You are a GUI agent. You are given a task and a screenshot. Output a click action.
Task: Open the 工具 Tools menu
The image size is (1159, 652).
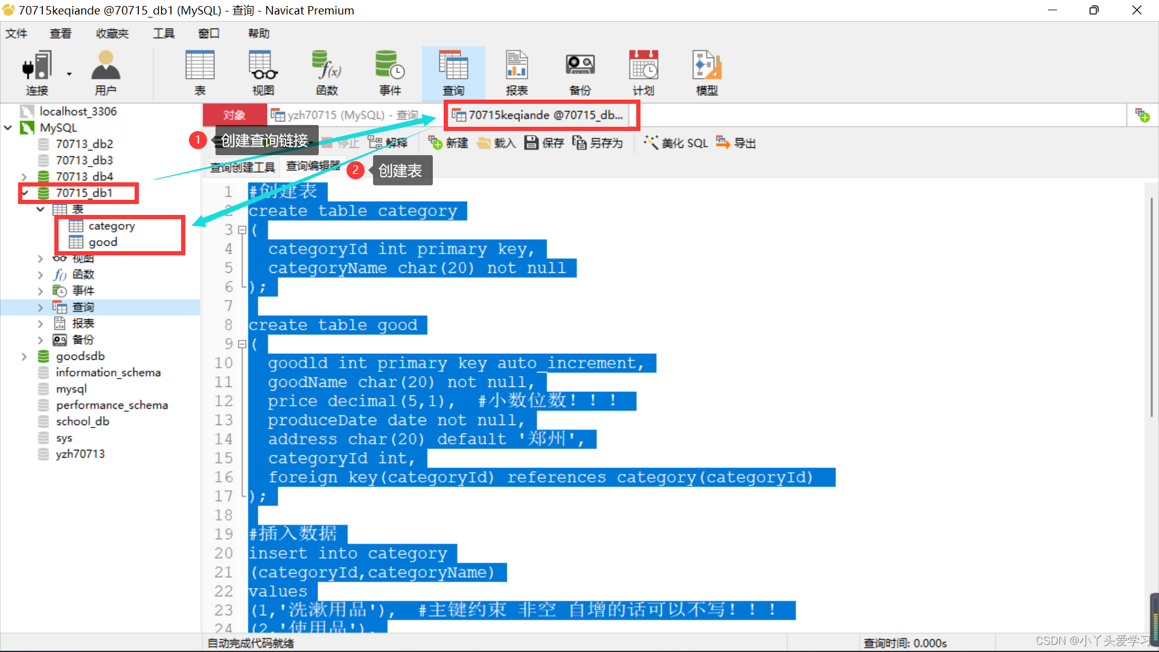[164, 34]
